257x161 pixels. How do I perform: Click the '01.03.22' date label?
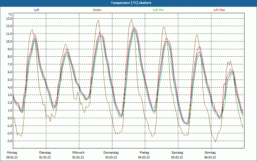pyautogui.click(x=45, y=157)
